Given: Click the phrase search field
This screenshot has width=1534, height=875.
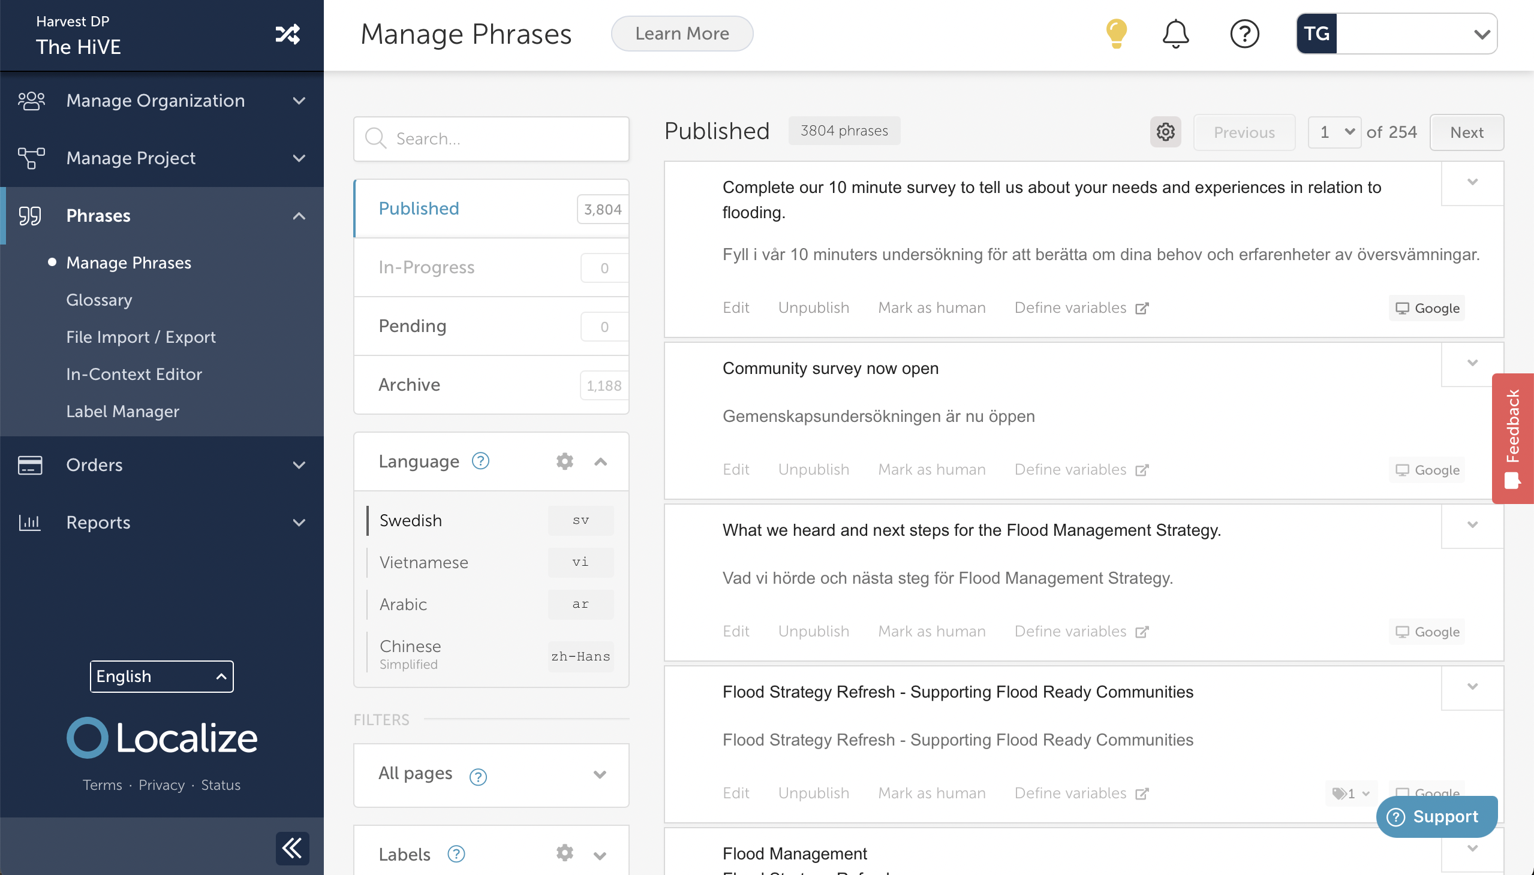Looking at the screenshot, I should click(x=491, y=138).
